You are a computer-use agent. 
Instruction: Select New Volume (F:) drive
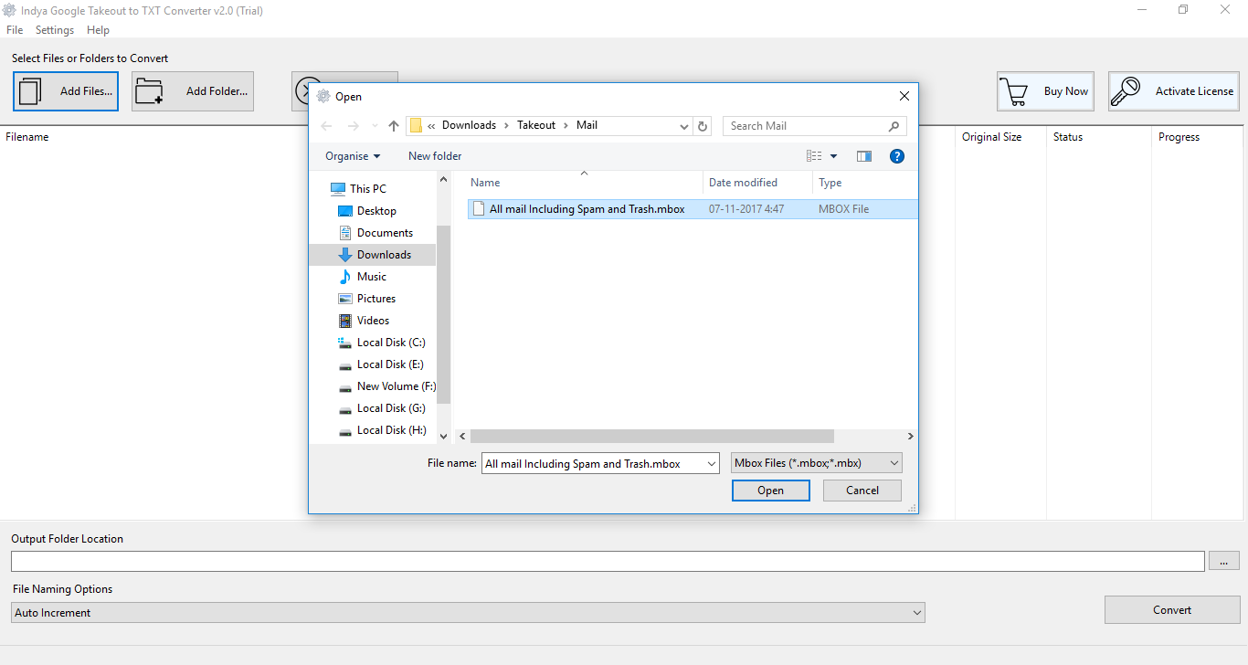coord(397,386)
